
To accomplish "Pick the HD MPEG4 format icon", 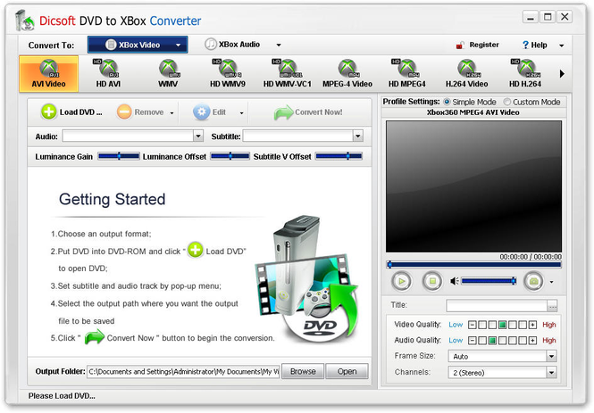I will click(406, 74).
